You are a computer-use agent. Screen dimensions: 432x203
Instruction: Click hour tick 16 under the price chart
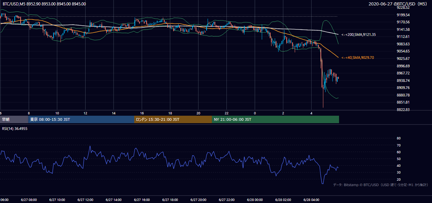pos(142,113)
